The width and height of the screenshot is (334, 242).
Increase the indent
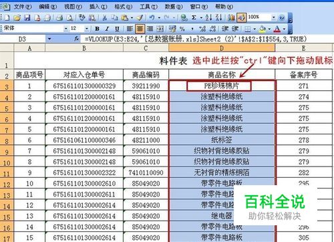pyautogui.click(x=235, y=29)
